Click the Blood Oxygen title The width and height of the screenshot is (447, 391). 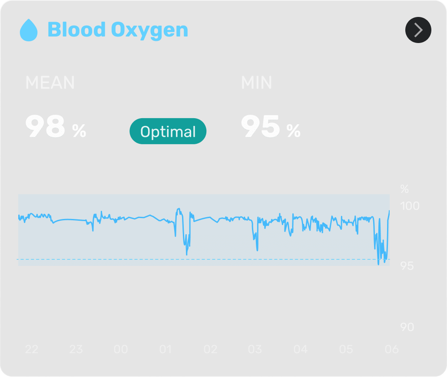coord(118,30)
